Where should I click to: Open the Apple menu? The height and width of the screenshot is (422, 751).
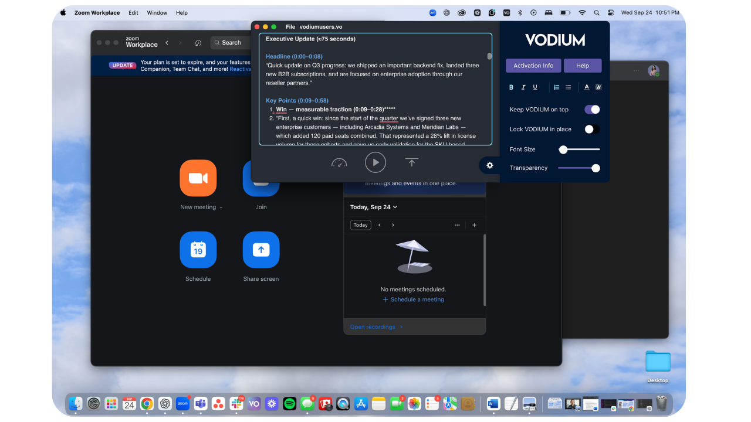63,12
